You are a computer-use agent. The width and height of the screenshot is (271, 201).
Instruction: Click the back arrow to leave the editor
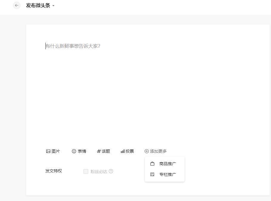pyautogui.click(x=16, y=5)
